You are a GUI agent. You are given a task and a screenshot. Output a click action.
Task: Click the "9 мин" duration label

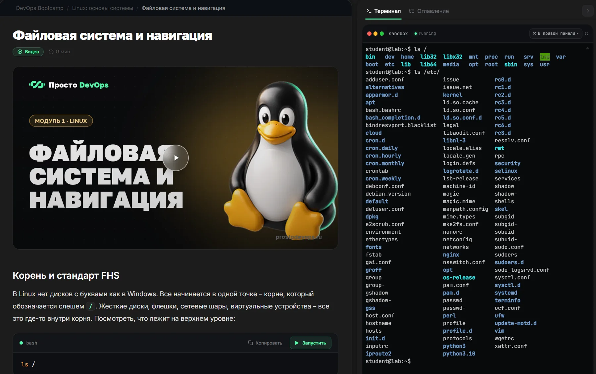tap(60, 52)
